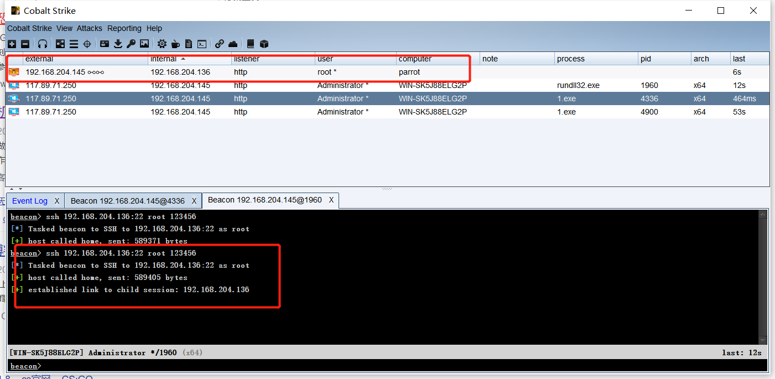This screenshot has height=379, width=775.
Task: Click session icon of pid 4336 row
Action: [x=14, y=98]
